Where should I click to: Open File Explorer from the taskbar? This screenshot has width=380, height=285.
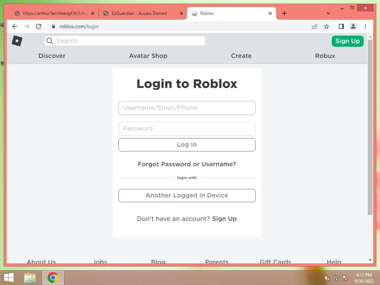pyautogui.click(x=30, y=278)
